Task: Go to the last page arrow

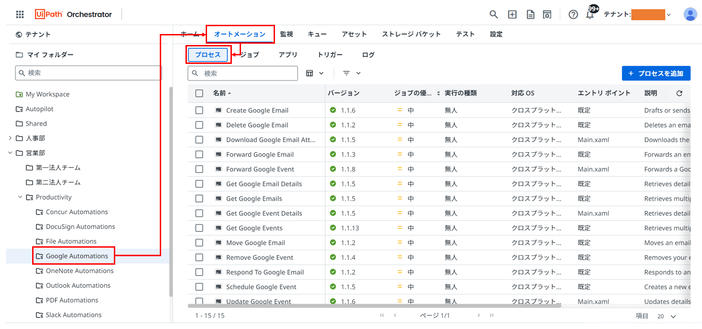Action: tap(491, 315)
